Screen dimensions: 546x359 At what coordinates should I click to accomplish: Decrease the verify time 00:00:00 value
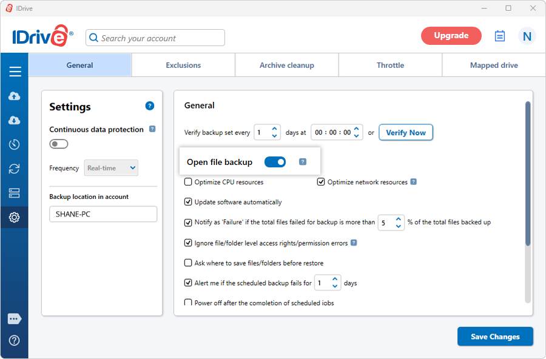tap(357, 136)
